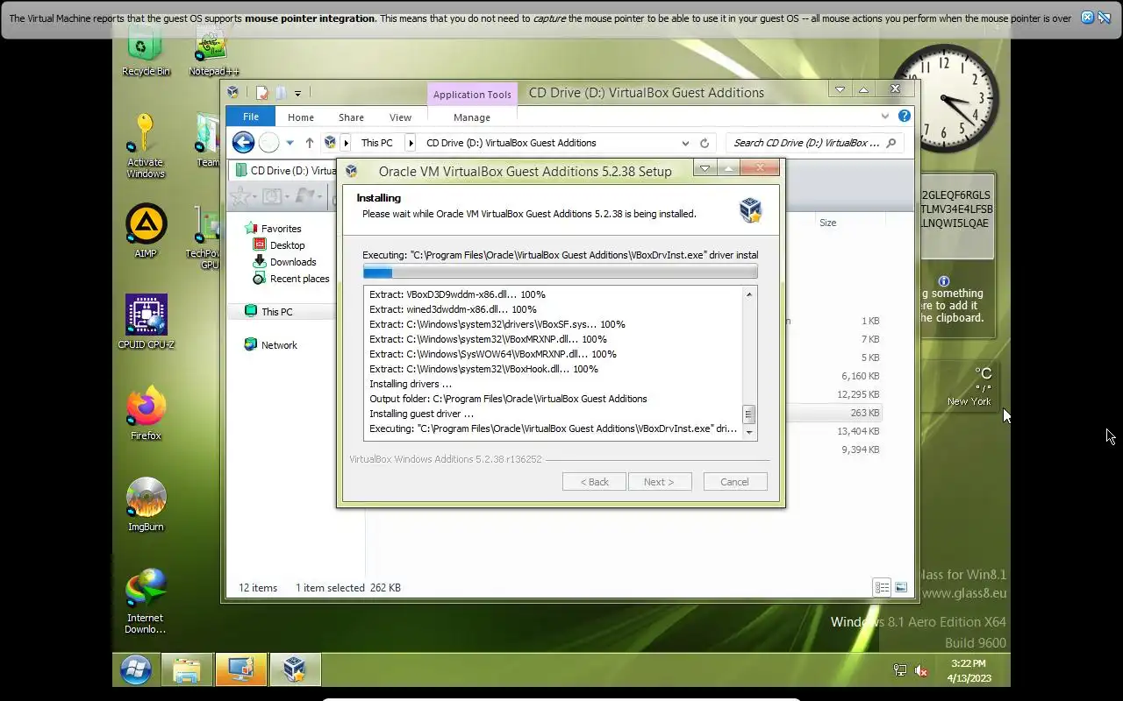Select Favorites in navigation pane
1123x701 pixels.
(281, 228)
